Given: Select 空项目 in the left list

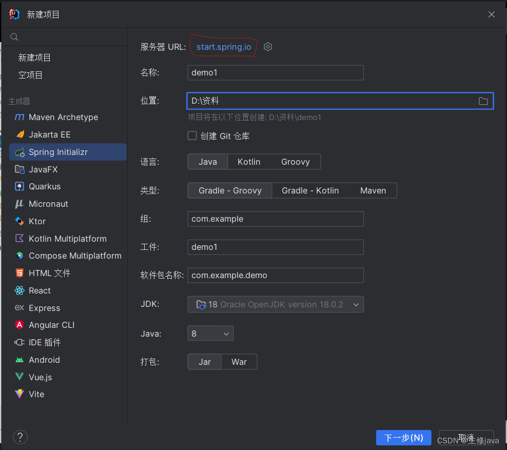Looking at the screenshot, I should pos(30,75).
